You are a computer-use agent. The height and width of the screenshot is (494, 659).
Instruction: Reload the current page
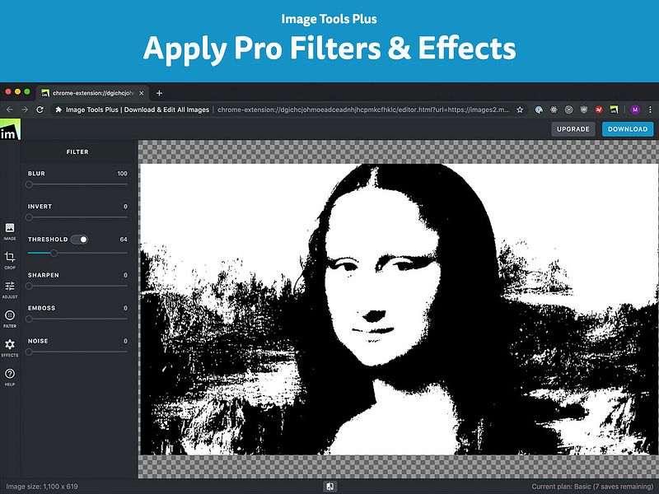point(40,110)
